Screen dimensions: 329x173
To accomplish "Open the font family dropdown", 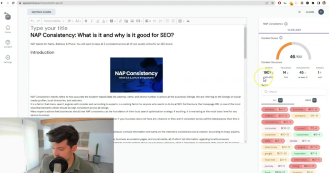I will pos(70,21).
